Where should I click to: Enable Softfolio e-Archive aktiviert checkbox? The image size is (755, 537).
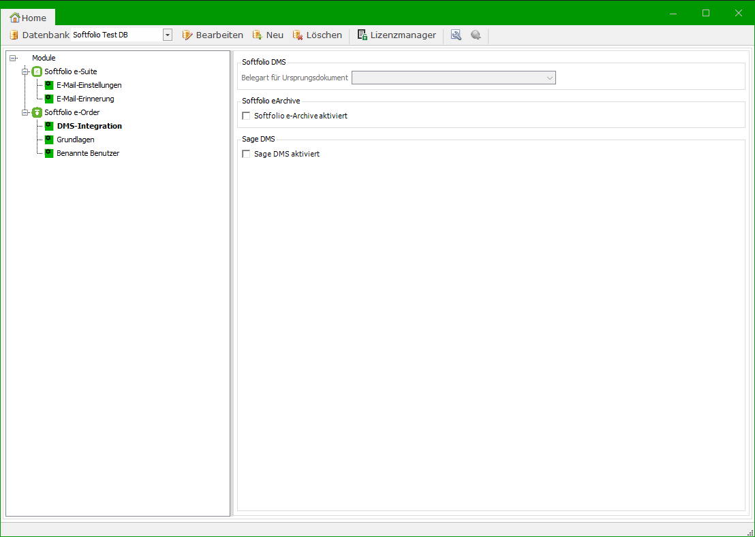[x=246, y=116]
